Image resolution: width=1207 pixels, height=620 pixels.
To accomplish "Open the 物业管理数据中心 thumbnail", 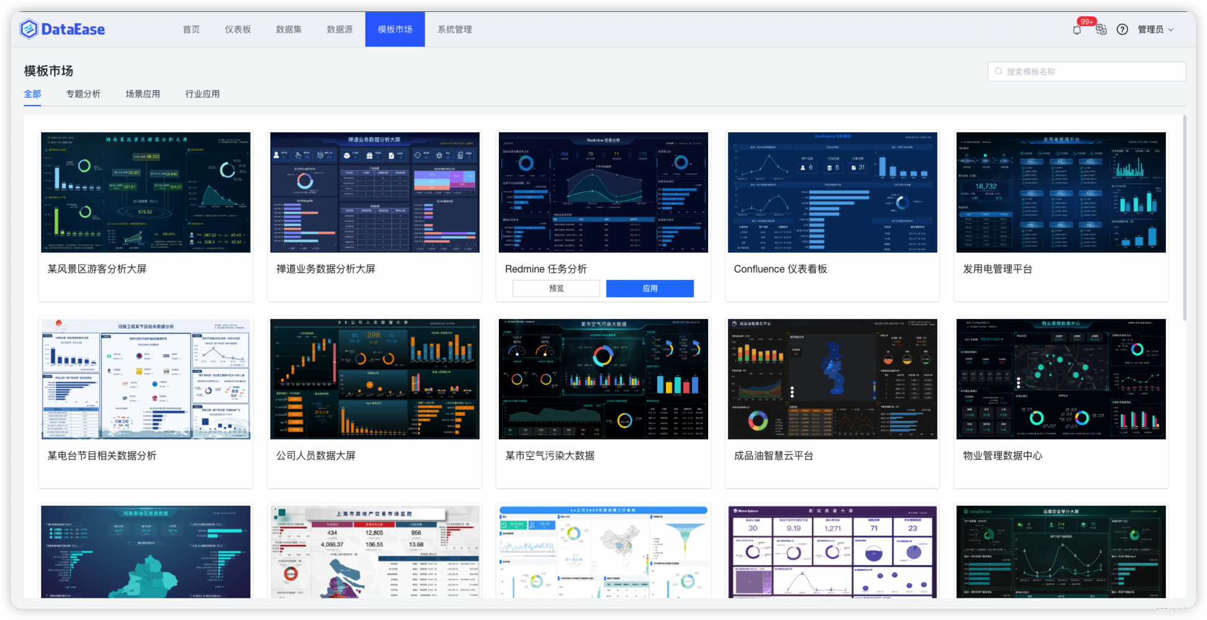I will (x=1060, y=379).
